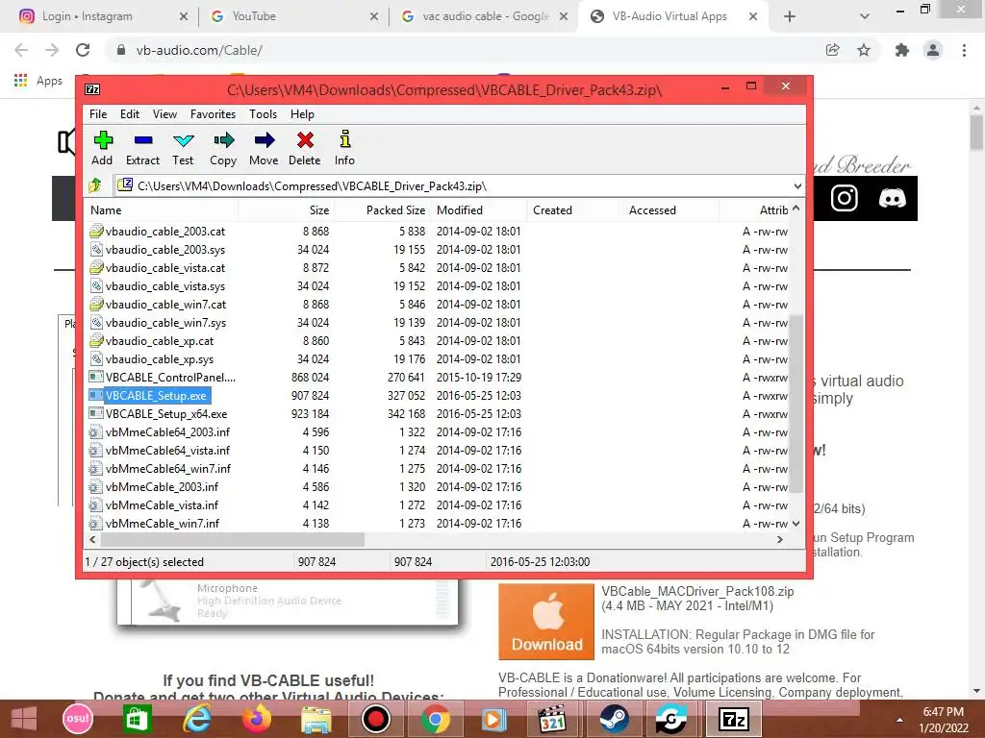Select vbaudio_cable_vista.cat file
Viewport: 985px width, 738px height.
coord(165,268)
